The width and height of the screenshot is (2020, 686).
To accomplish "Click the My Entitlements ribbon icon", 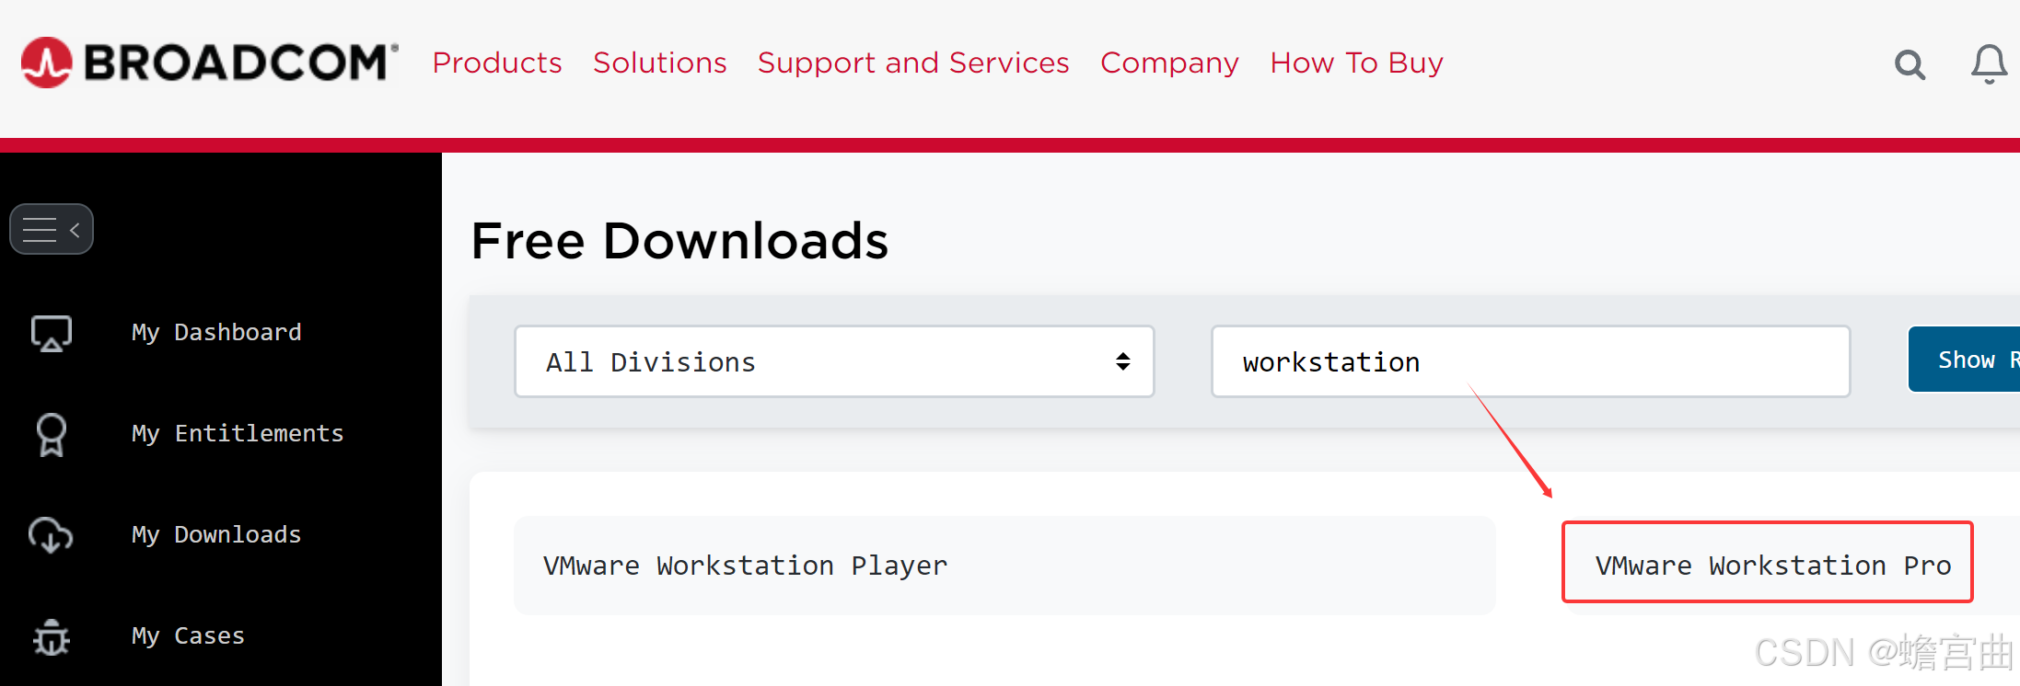I will (52, 434).
